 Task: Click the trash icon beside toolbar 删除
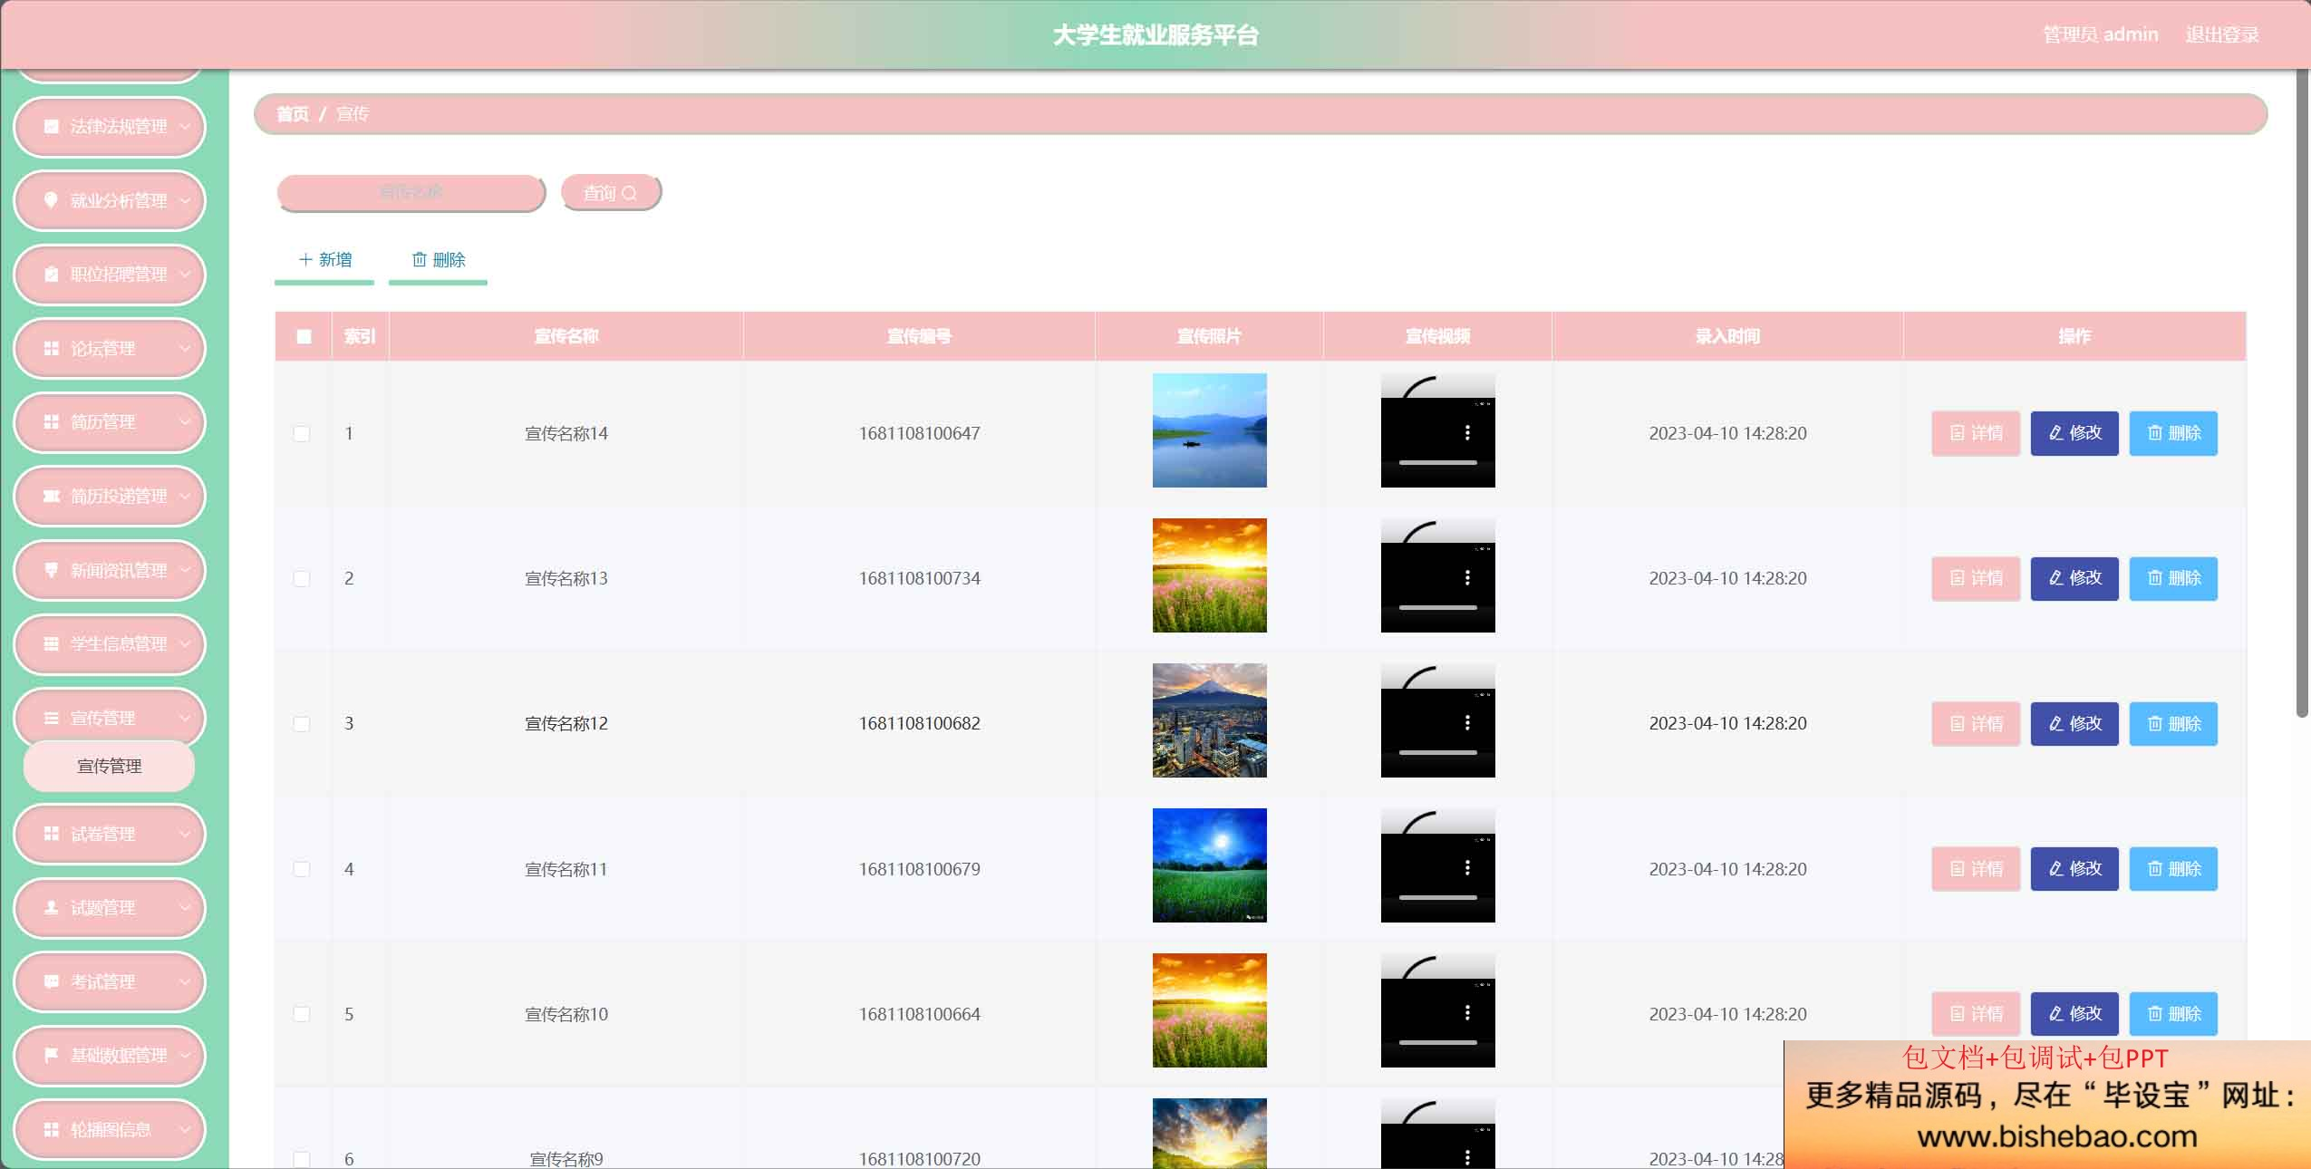[x=420, y=260]
